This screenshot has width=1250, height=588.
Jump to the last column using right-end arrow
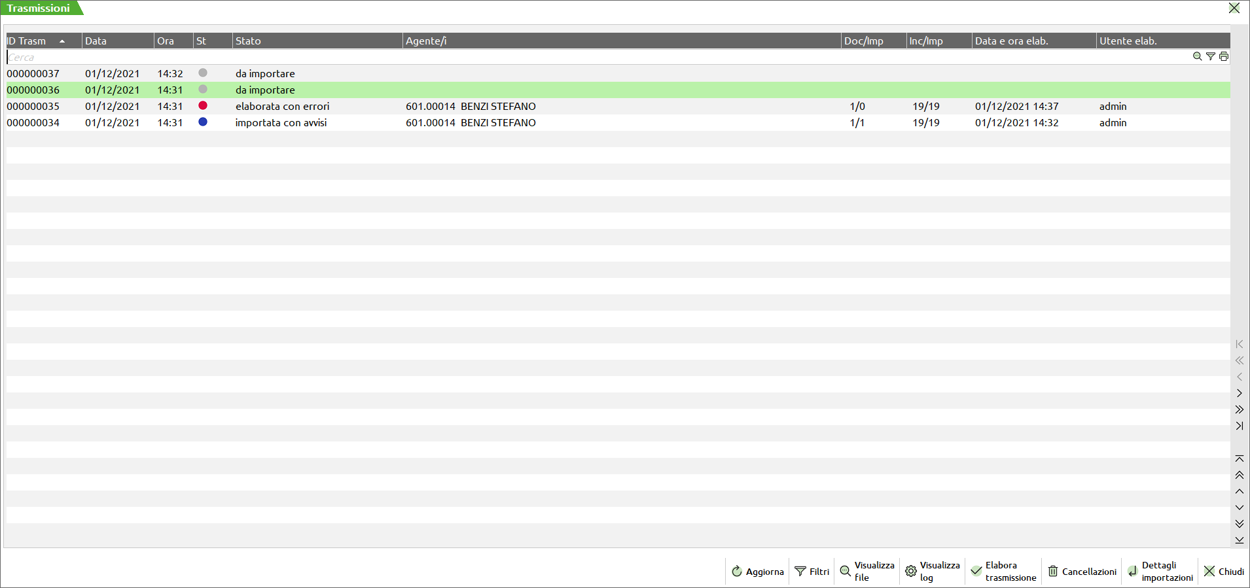click(1239, 426)
